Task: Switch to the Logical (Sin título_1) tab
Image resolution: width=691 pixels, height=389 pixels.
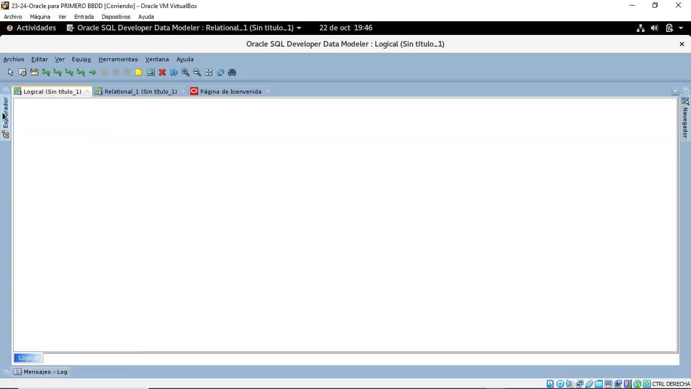Action: pos(52,92)
